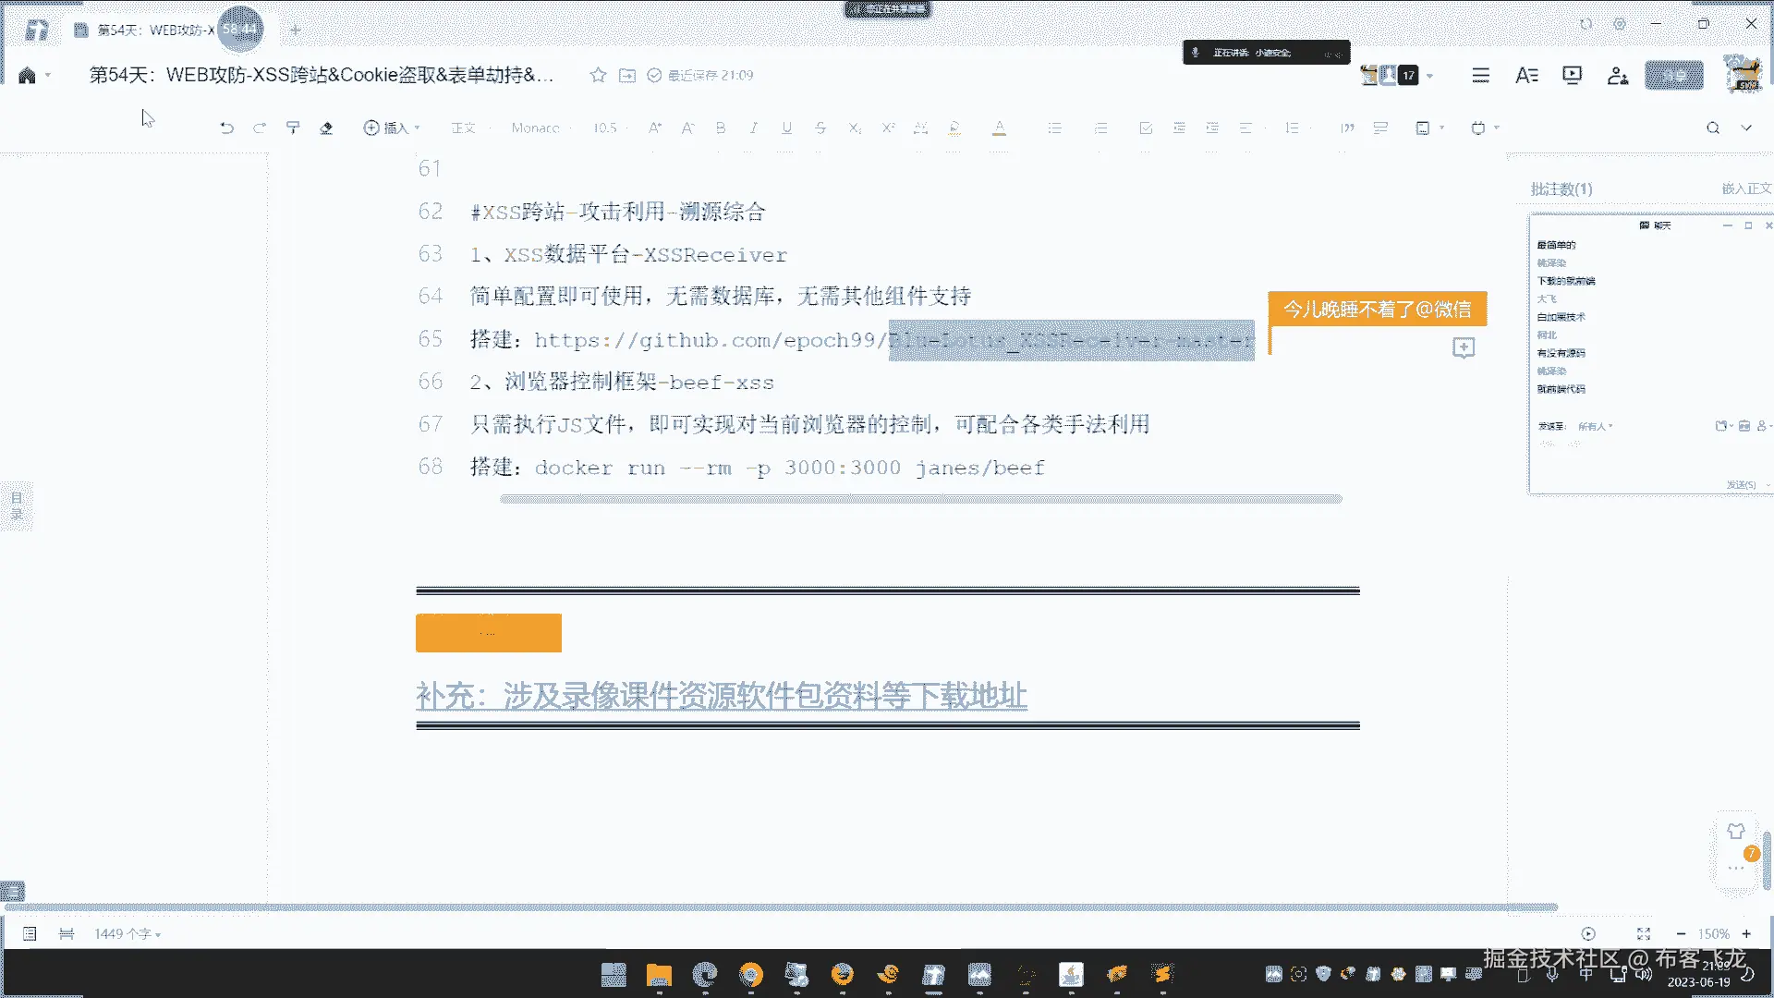The width and height of the screenshot is (1774, 998).
Task: Expand the 1449 个字 word count menu
Action: click(x=128, y=934)
